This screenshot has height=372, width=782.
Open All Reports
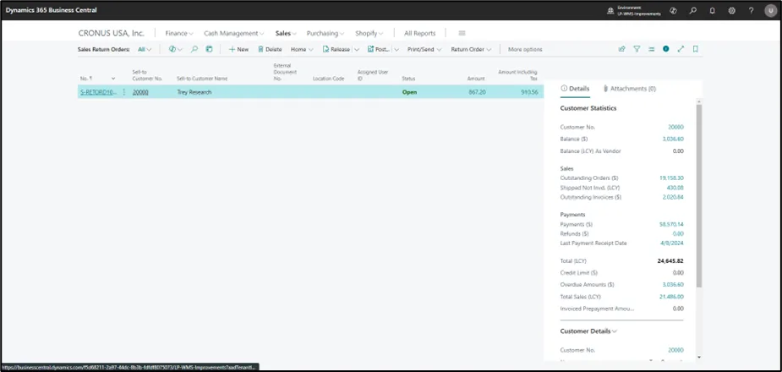[x=419, y=34]
